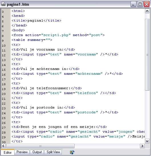Click the horizontal scrollbar thumb
151x156 pixels.
click(40, 146)
